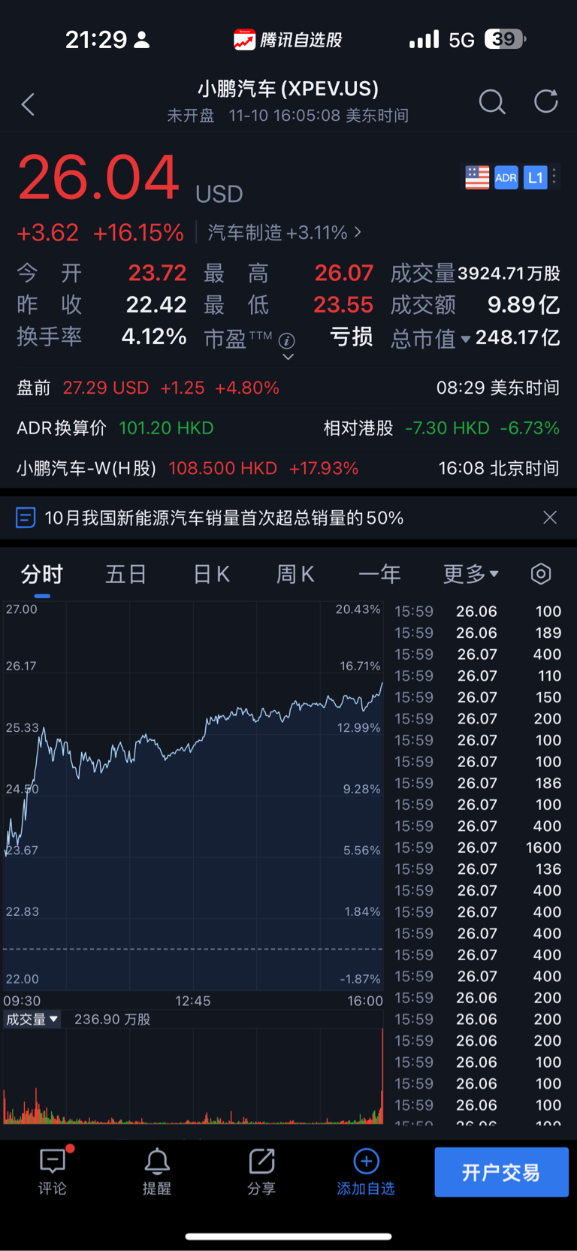Open the three-dot menu beside L1
This screenshot has height=1251, width=577.
coord(554,177)
